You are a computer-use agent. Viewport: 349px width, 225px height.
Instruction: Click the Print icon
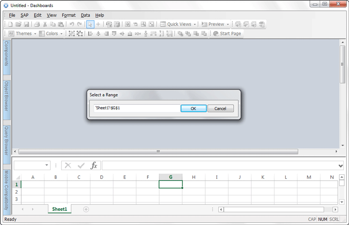37,24
